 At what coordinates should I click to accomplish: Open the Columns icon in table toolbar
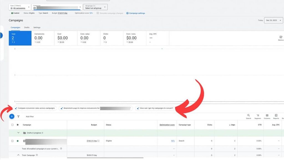267,115
